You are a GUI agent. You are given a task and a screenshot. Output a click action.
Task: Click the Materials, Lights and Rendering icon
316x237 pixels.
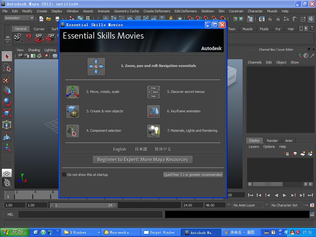point(153,131)
